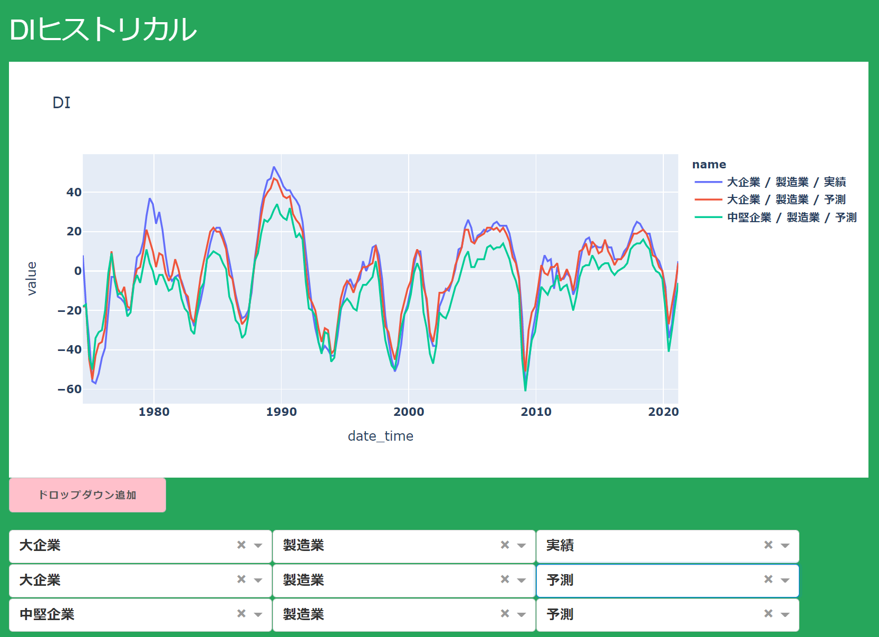Image resolution: width=879 pixels, height=637 pixels.
Task: Clear 製造業 in the second dropdown row
Action: point(505,579)
